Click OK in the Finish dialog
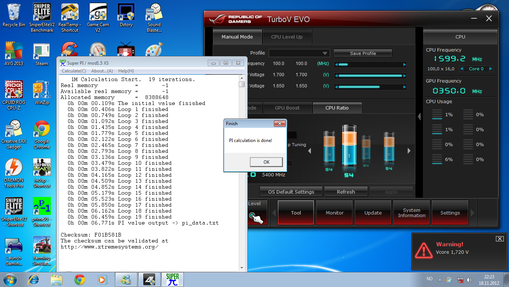Screen dimensions: 509x287 click(x=266, y=162)
